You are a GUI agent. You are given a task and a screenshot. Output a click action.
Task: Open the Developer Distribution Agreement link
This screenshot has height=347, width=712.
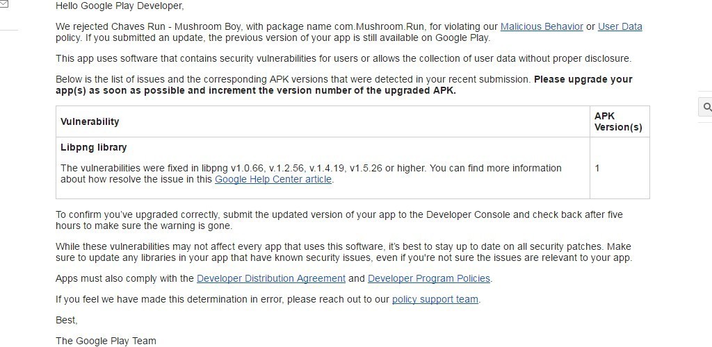pyautogui.click(x=270, y=278)
